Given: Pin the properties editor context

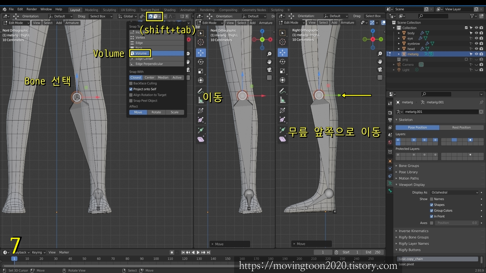Looking at the screenshot, I should click(481, 102).
